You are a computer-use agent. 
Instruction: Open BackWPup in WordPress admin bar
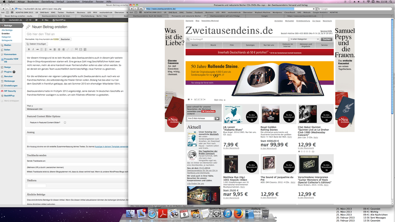[59, 20]
